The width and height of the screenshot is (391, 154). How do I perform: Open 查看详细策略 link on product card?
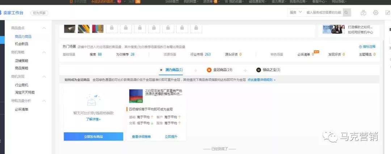pyautogui.click(x=141, y=137)
